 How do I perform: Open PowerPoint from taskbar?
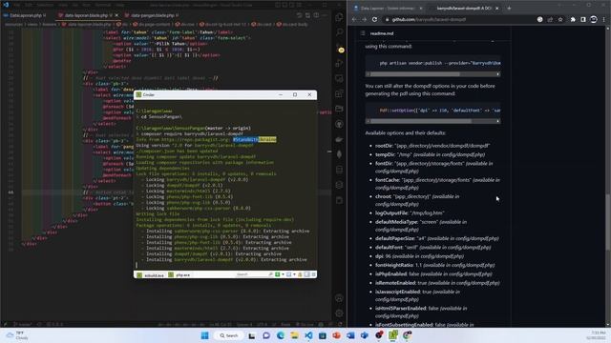[337, 335]
